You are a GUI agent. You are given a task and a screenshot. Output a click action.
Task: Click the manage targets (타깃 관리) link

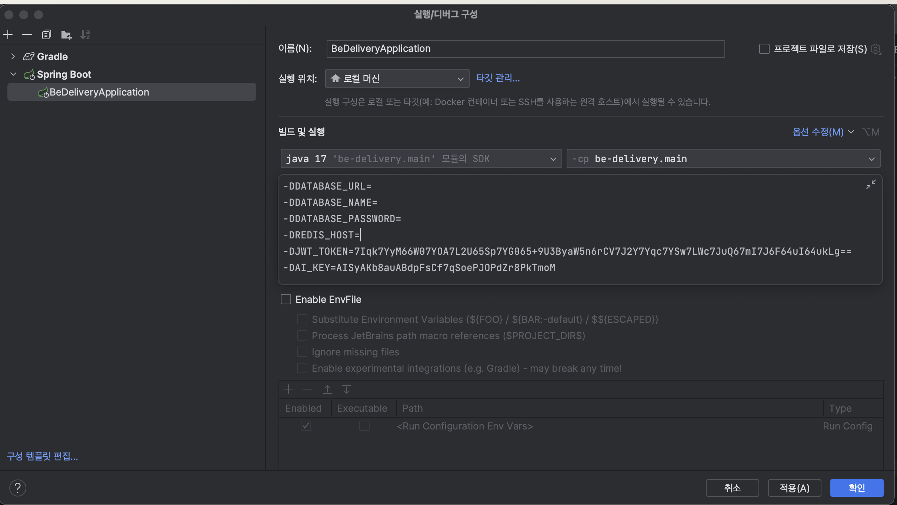click(498, 78)
